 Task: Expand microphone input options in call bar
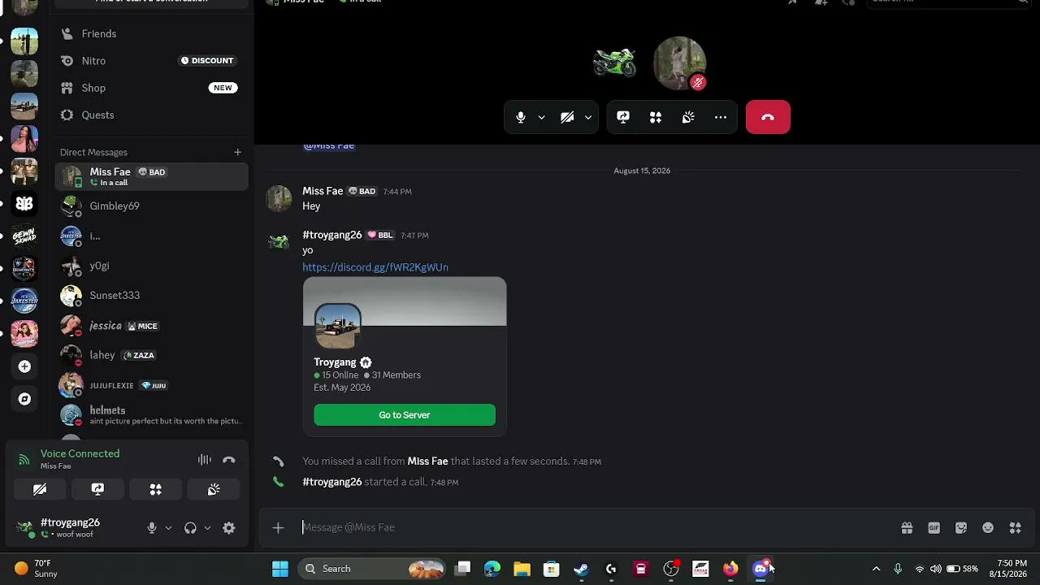click(541, 117)
